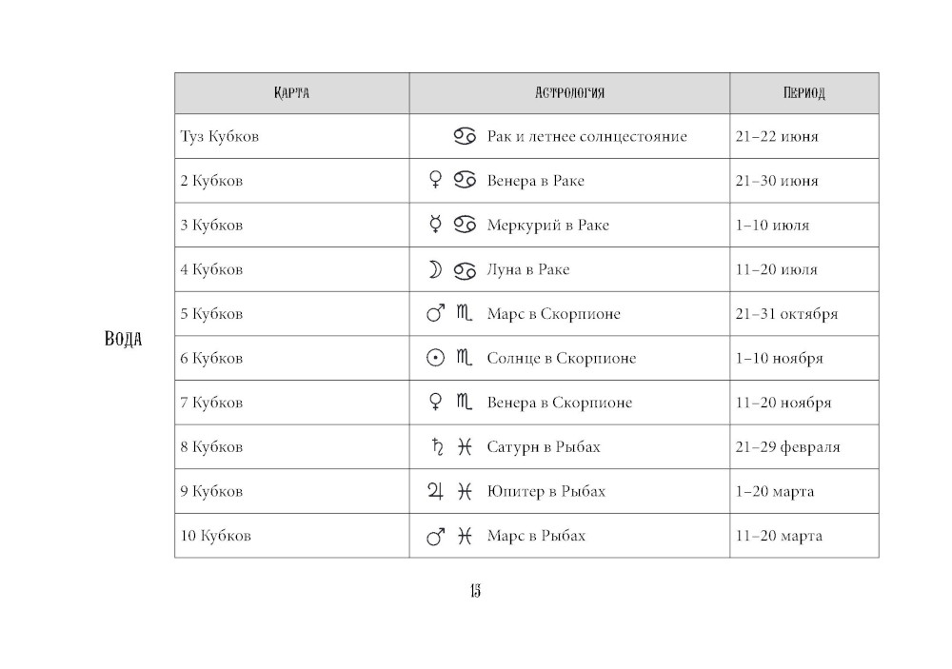Click the Mars symbol beside Марс в Скорпионе
The height and width of the screenshot is (669, 952).
coord(436,313)
